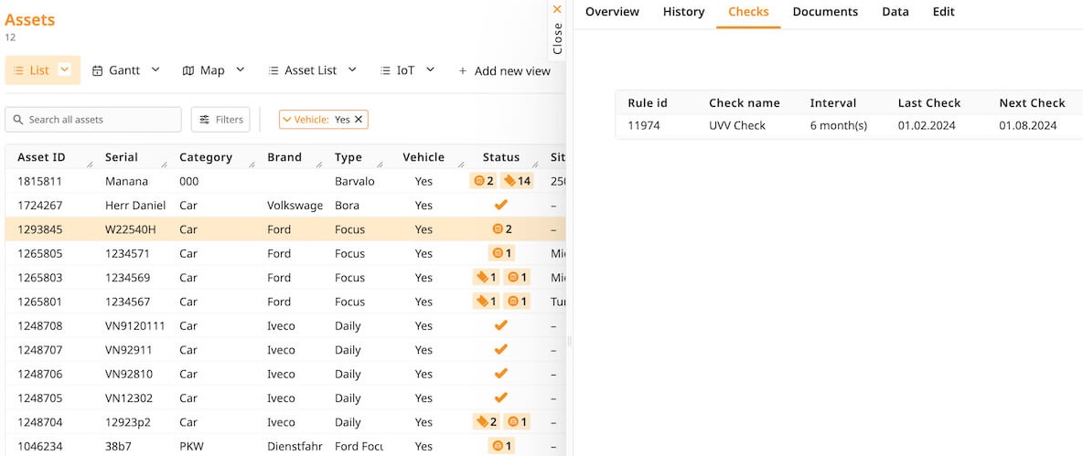Click the tag badge showing 14 for Manana
Viewport: 1083px width, 456px height.
(x=517, y=181)
